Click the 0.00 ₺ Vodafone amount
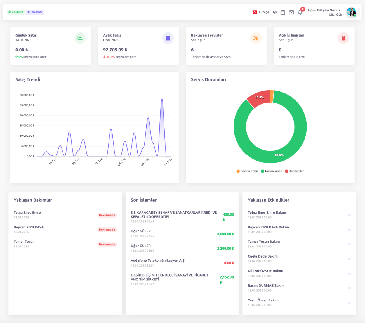 pyautogui.click(x=229, y=263)
